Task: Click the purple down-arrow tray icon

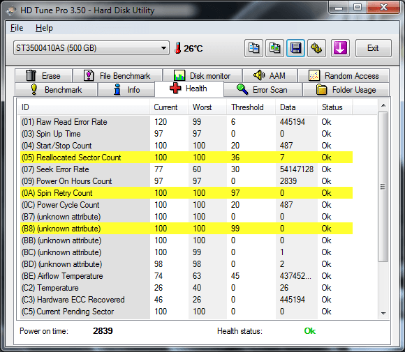Action: click(340, 48)
